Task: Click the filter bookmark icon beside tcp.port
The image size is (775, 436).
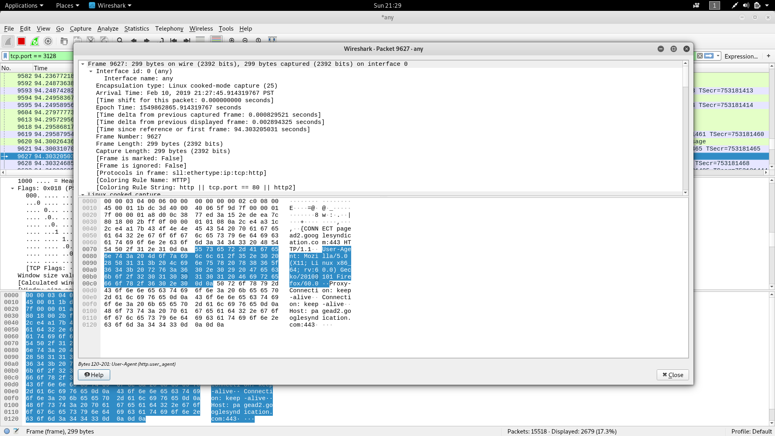Action: point(5,56)
